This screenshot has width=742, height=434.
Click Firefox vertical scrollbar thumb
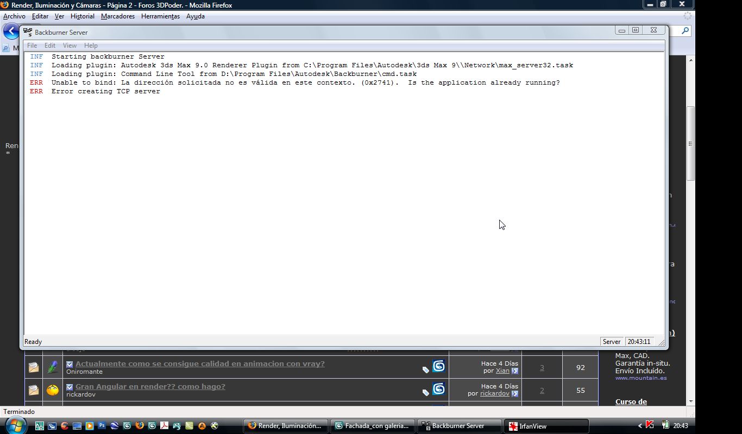691,144
